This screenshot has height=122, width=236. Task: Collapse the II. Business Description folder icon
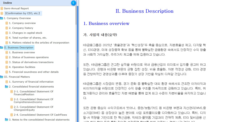(x=2, y=48)
